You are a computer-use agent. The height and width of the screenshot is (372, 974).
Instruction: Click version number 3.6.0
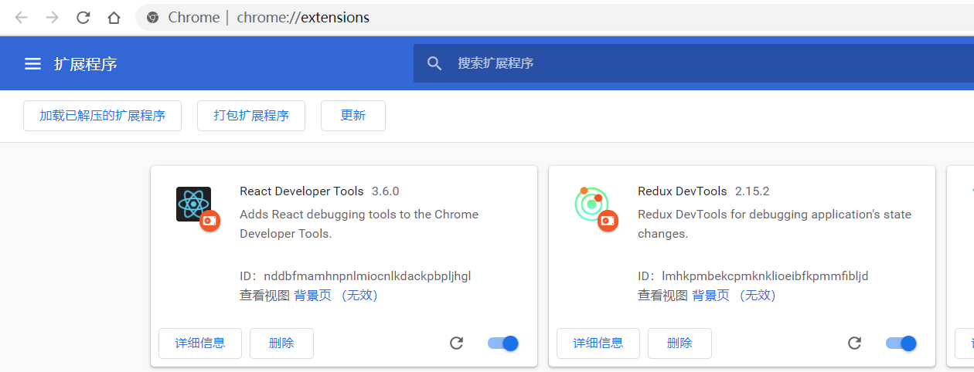386,191
